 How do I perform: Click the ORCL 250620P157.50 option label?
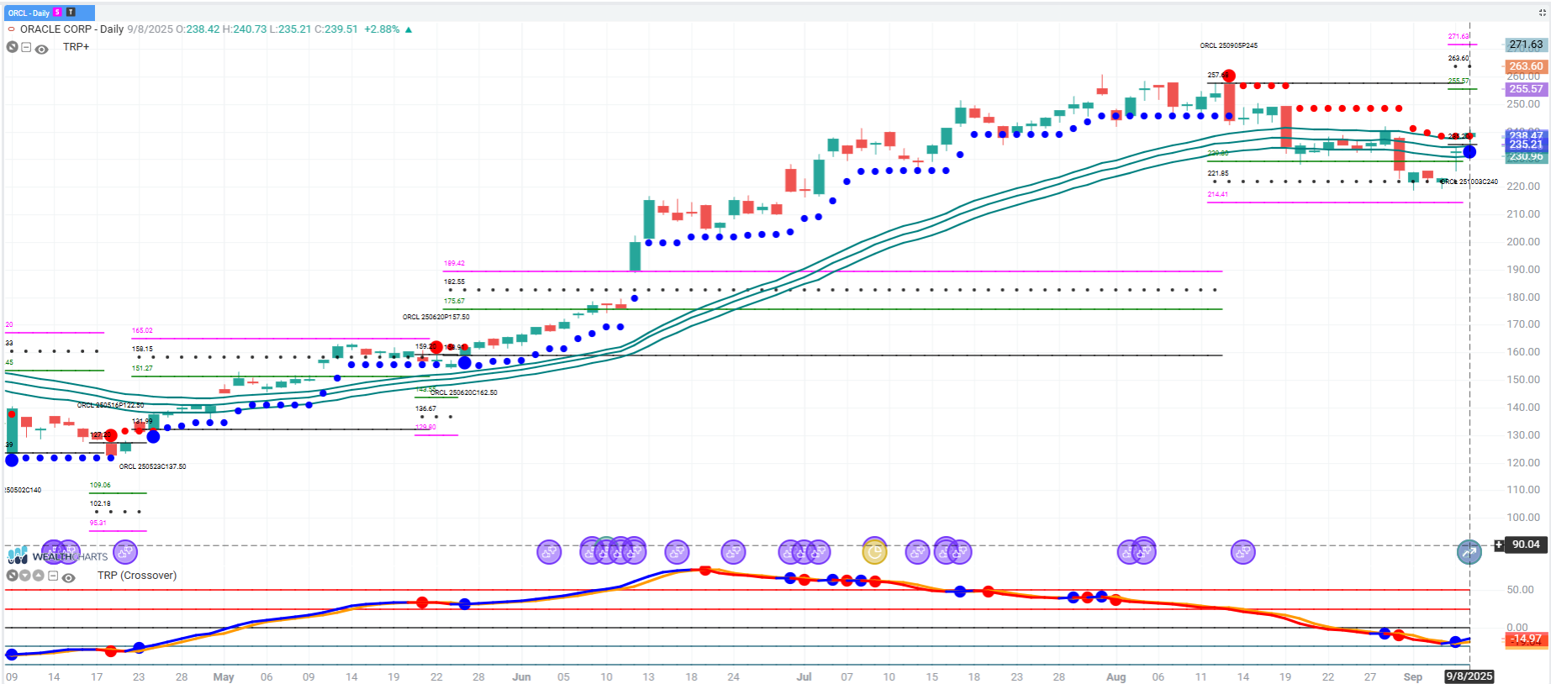(x=435, y=317)
